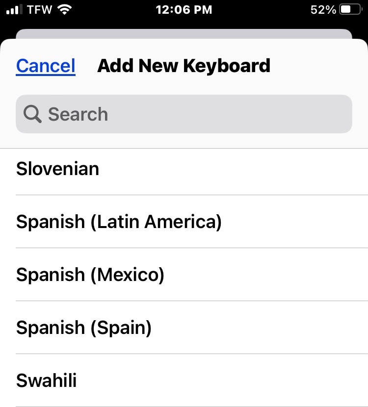The height and width of the screenshot is (407, 368).
Task: Select Spanish (Mexico) keyboard
Action: tap(184, 275)
